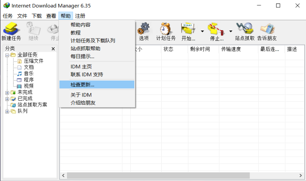The height and width of the screenshot is (181, 306).
Task: Select 已完成 label in category tree
Action: pos(25,99)
